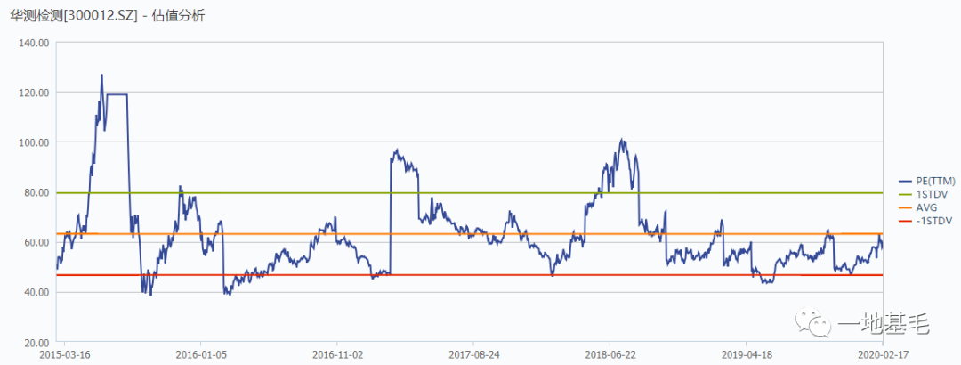Click the 2018-06-22 date label
The width and height of the screenshot is (961, 365).
point(610,354)
